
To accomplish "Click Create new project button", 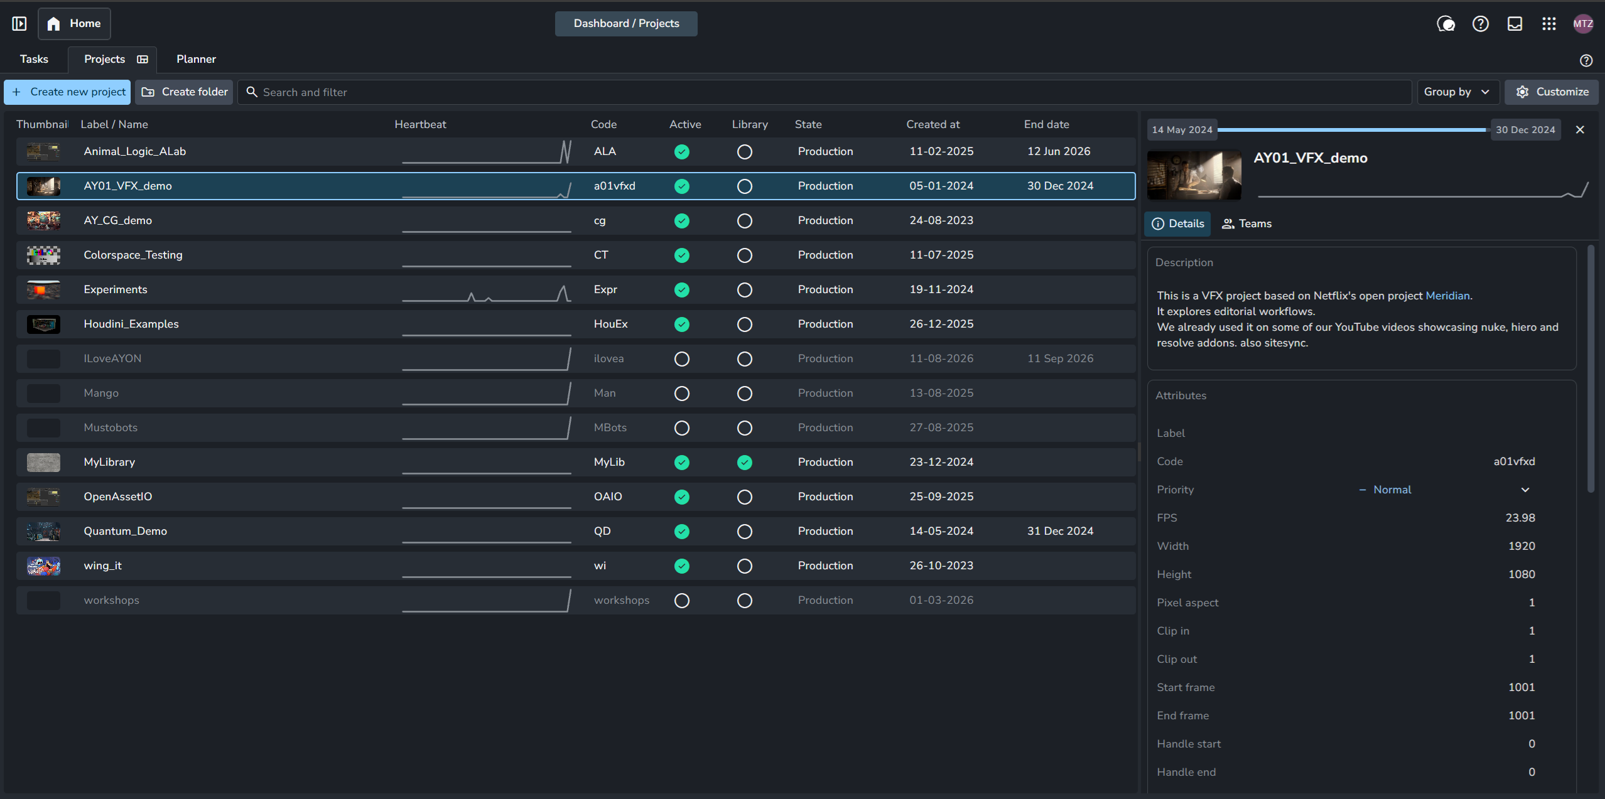I will [67, 92].
